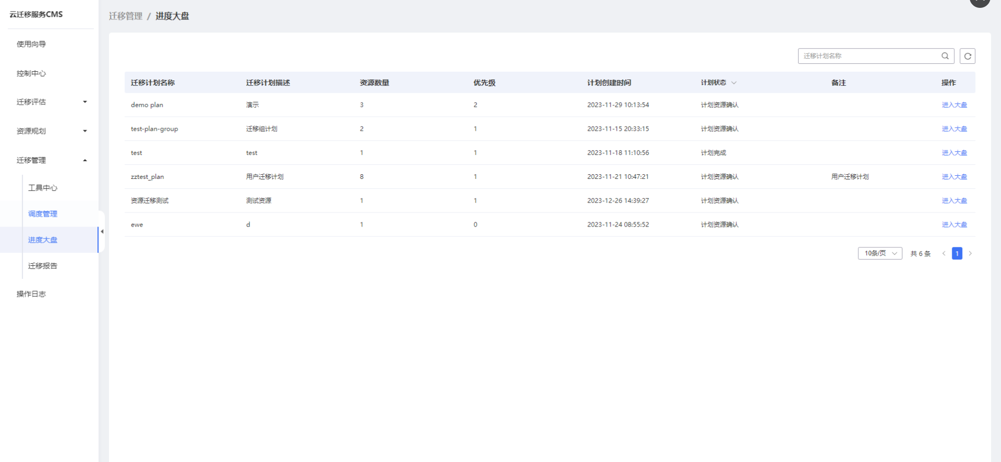1001x462 pixels.
Task: Go to previous page arrow
Action: coord(944,253)
